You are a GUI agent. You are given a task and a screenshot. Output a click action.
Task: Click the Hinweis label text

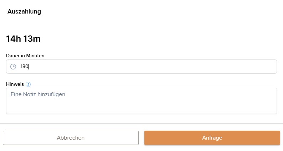[x=15, y=84]
